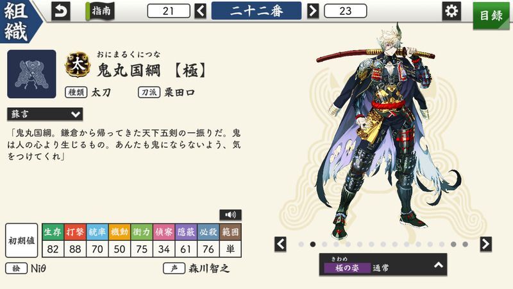This screenshot has width=513, height=289.
Task: Select the second page dot indicator
Action: coord(313,245)
